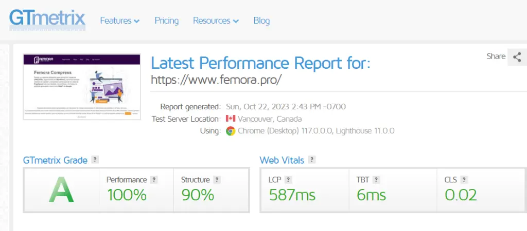Click the TBT help question mark
Image resolution: width=527 pixels, height=231 pixels.
click(x=376, y=180)
